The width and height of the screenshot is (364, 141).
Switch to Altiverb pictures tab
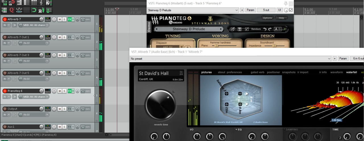pos(206,72)
